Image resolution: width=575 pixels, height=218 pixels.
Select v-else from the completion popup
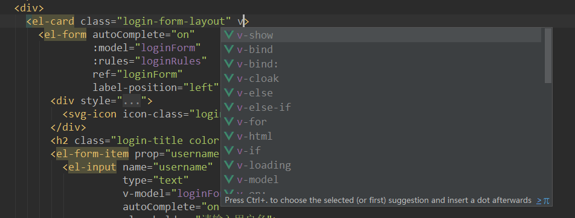point(382,93)
